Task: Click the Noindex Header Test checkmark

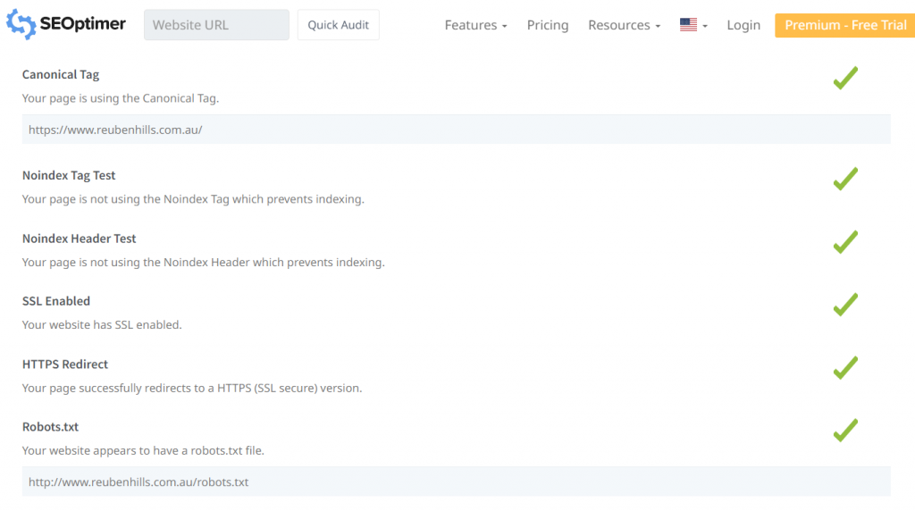Action: tap(845, 242)
